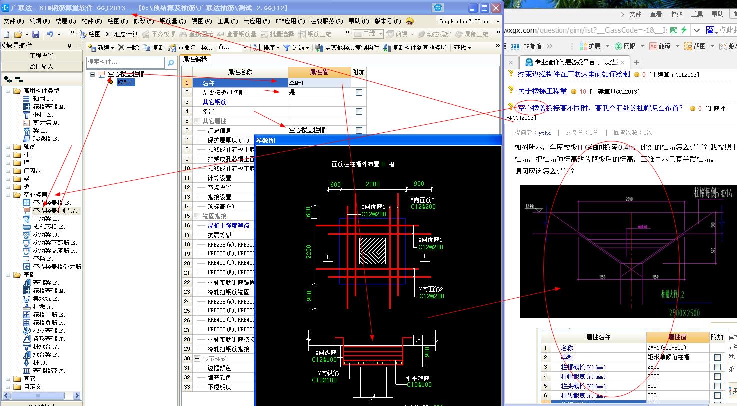Select 柱墩(Y) tree item

(x=39, y=307)
